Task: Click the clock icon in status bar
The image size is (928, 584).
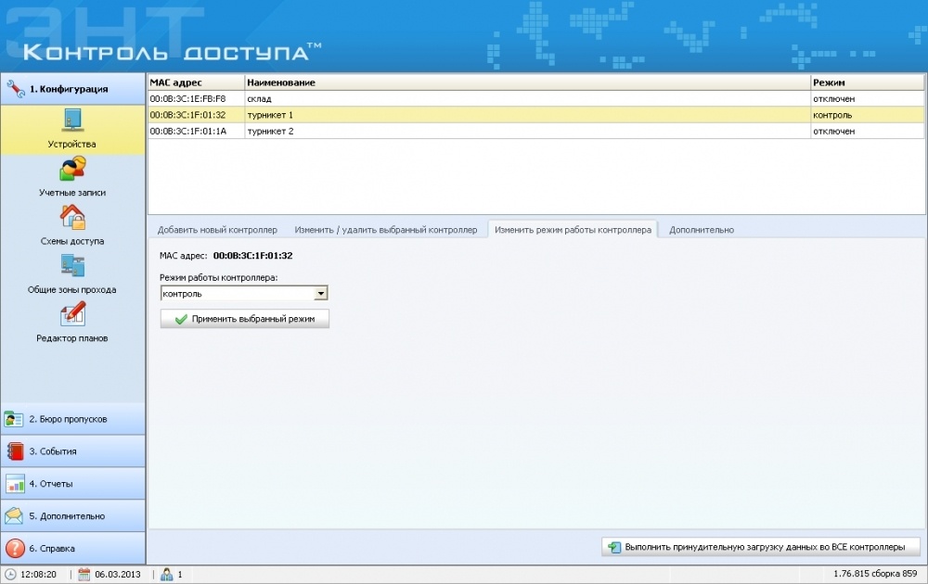Action: tap(10, 574)
